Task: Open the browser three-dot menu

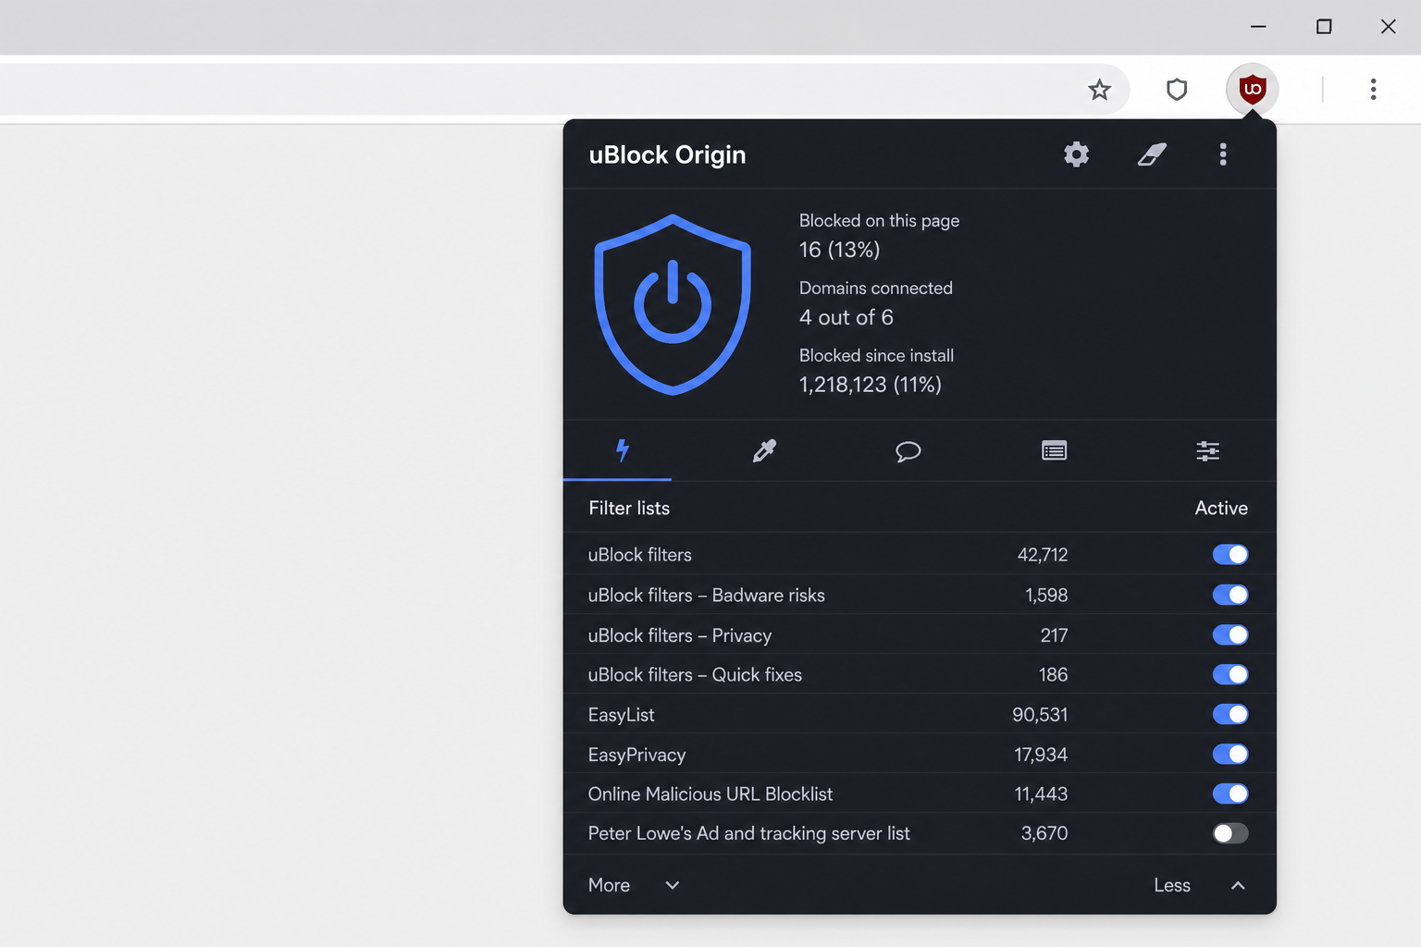Action: point(1373,89)
